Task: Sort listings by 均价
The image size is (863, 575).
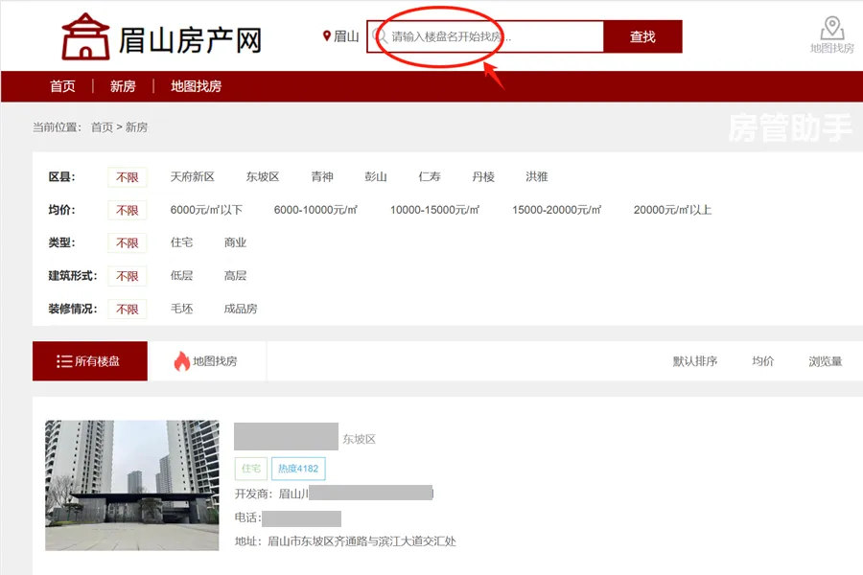Action: 762,361
